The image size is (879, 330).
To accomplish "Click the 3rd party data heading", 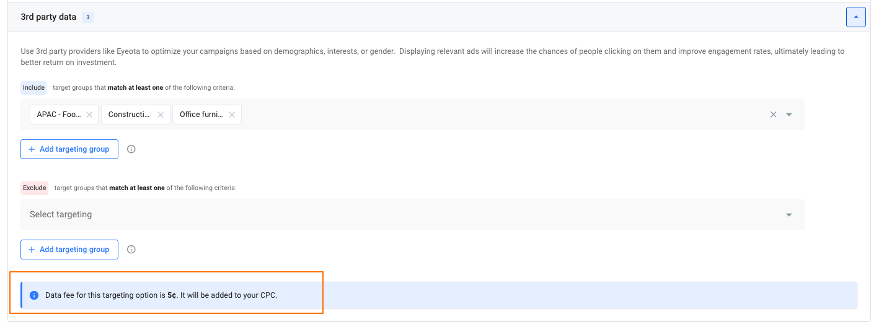I will point(48,17).
